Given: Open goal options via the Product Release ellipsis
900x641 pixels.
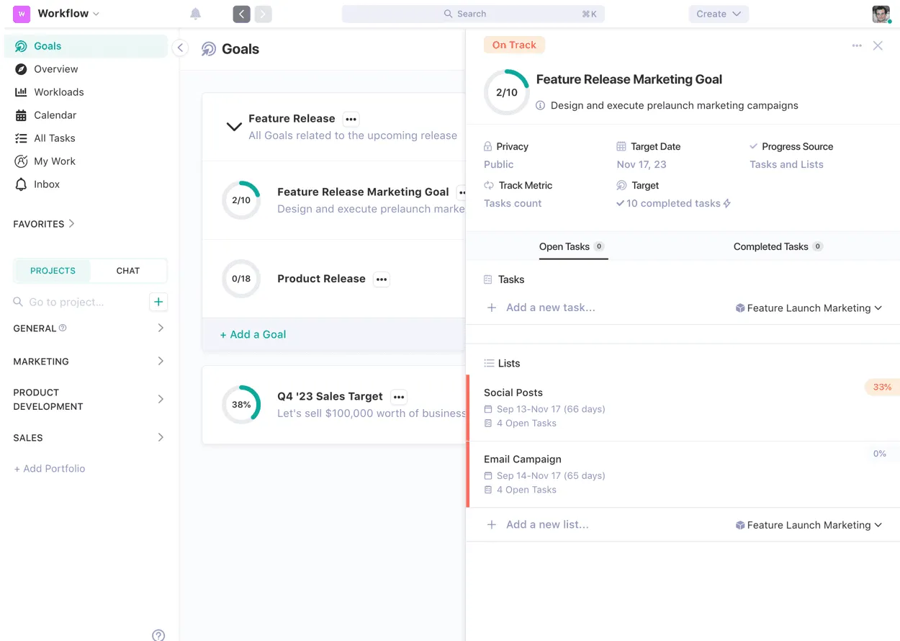Looking at the screenshot, I should click(x=382, y=279).
